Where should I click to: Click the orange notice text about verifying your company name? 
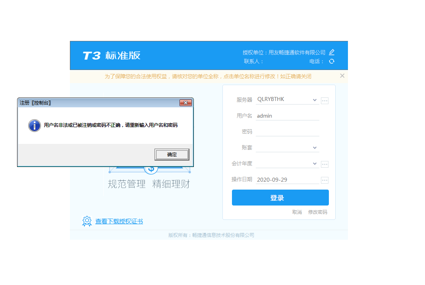[x=208, y=76]
